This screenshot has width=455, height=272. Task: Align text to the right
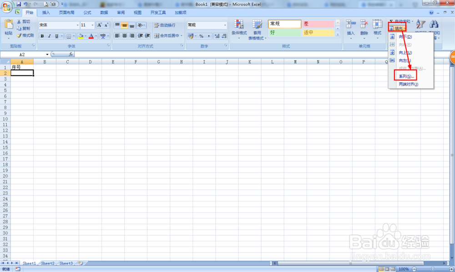pos(132,36)
